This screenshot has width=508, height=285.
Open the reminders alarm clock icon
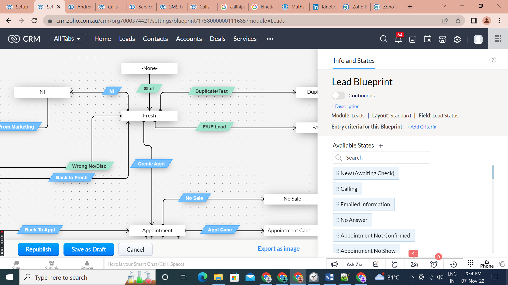434,264
